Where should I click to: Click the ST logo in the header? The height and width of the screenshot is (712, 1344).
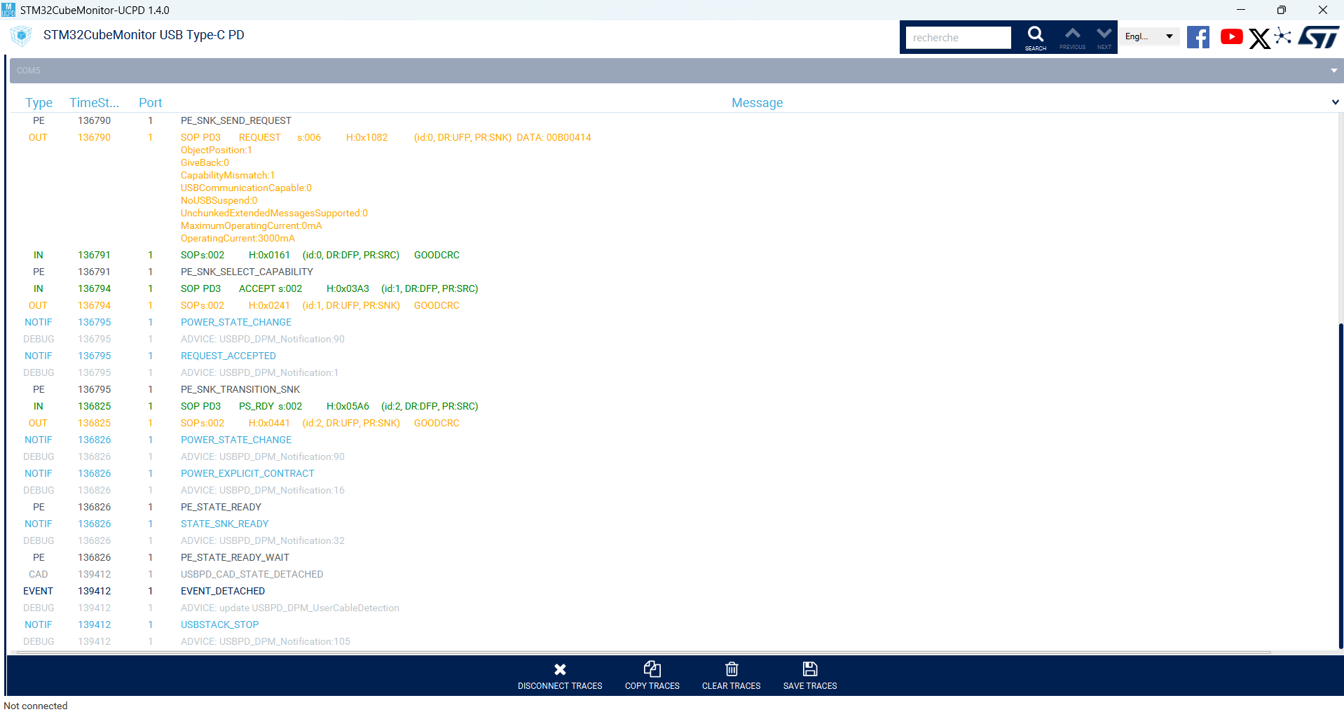(x=1318, y=36)
